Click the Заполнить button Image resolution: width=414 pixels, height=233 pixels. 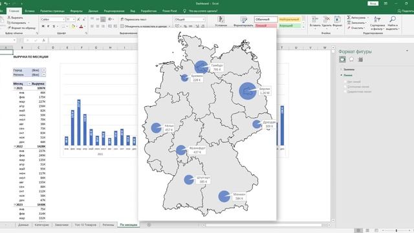356,23
